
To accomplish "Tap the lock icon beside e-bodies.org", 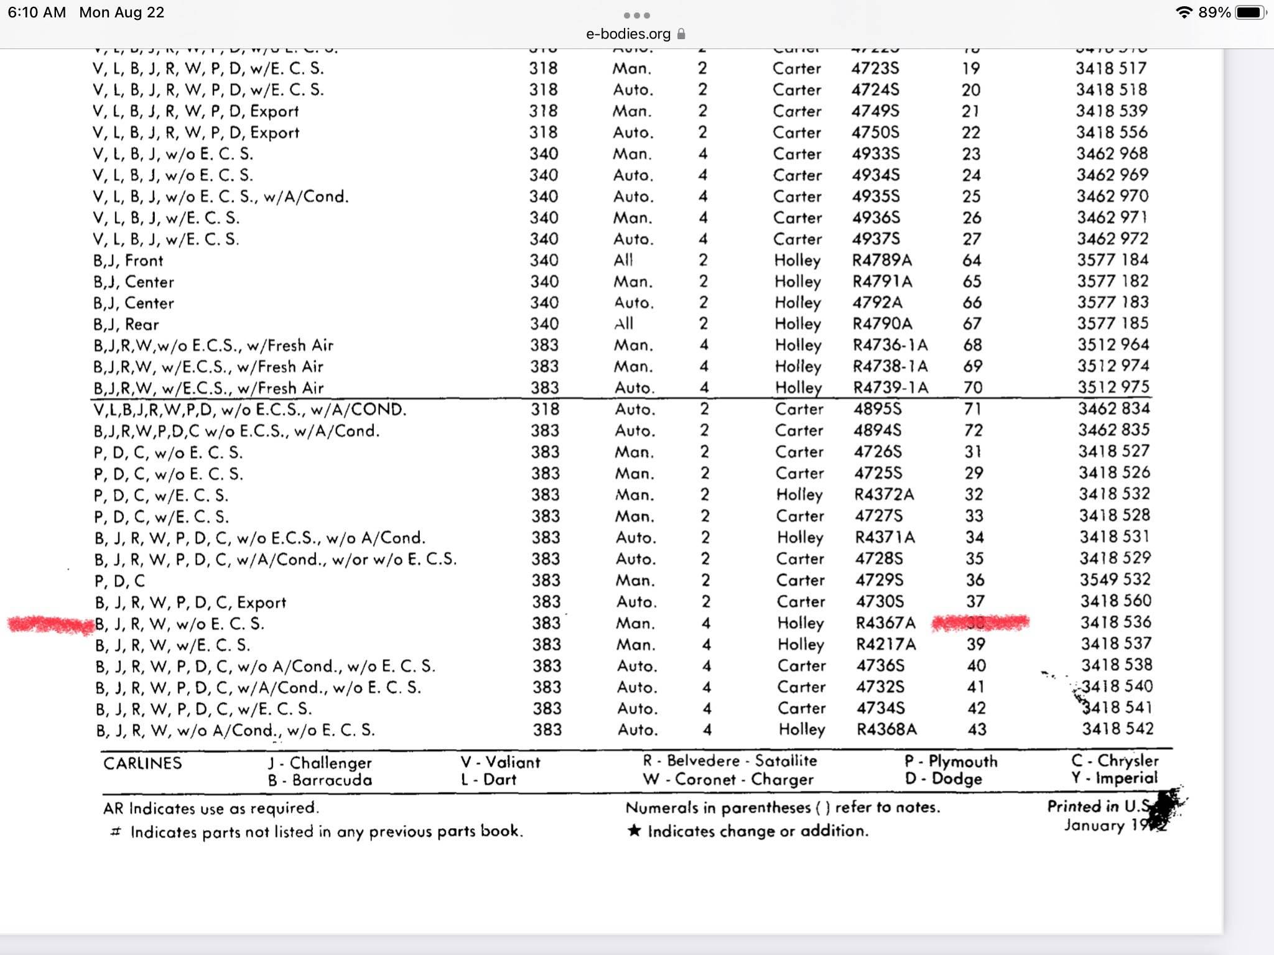I will click(681, 34).
